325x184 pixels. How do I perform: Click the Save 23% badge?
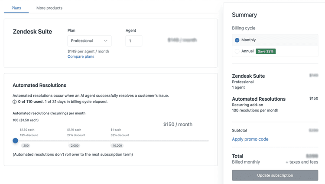266,51
